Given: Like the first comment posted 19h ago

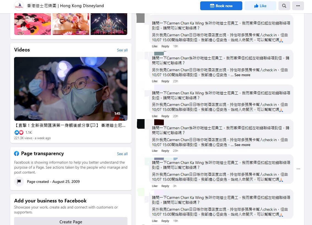Looking at the screenshot, I should pos(155,46).
